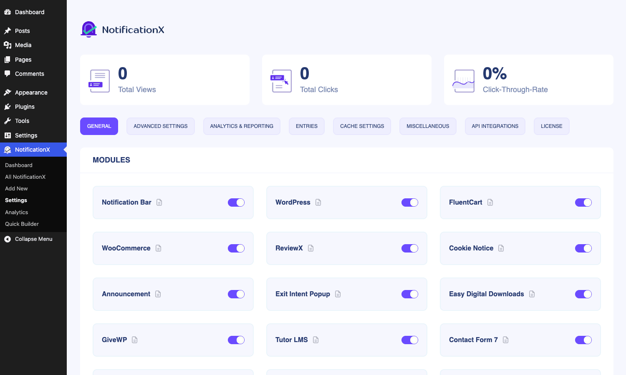The image size is (626, 375).
Task: Open the Exit Intent Popup doc icon
Action: click(x=338, y=294)
